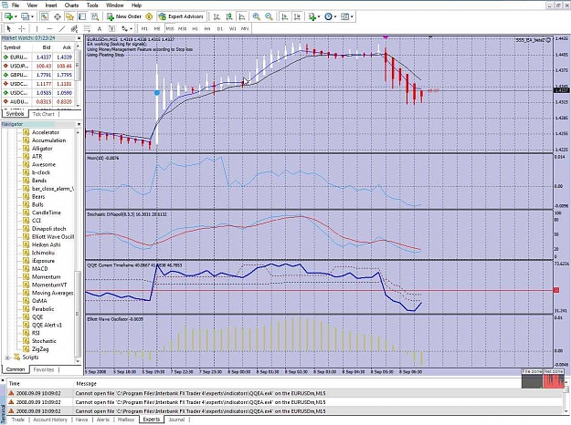Click the New Order button

[124, 16]
